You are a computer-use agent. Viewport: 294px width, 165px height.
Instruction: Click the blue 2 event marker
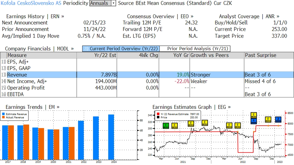click(x=278, y=119)
